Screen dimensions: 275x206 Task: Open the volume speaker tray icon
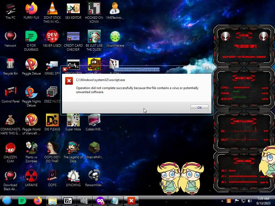click(250, 201)
